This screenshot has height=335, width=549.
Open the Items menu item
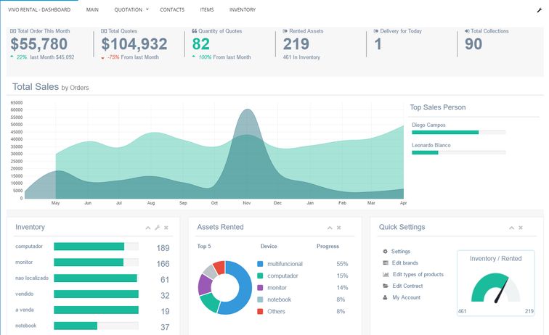206,10
